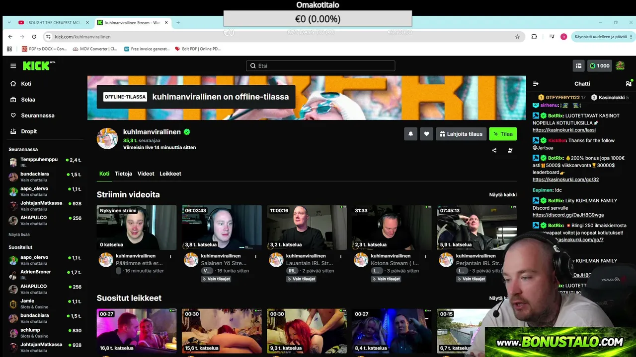Click the icon left of 1000 balance
This screenshot has height=357, width=636.
(578, 66)
